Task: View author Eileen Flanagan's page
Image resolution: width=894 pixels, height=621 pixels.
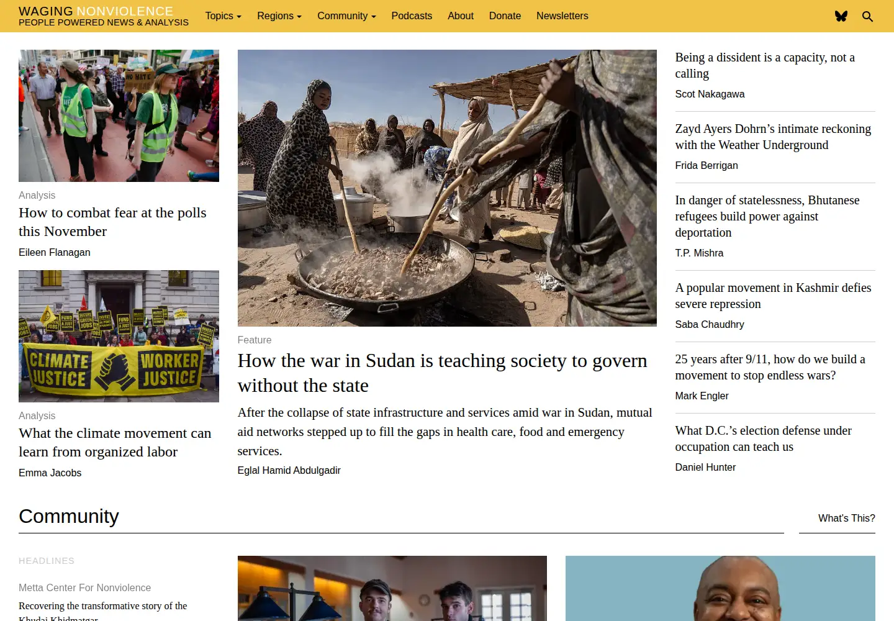Action: (x=55, y=252)
